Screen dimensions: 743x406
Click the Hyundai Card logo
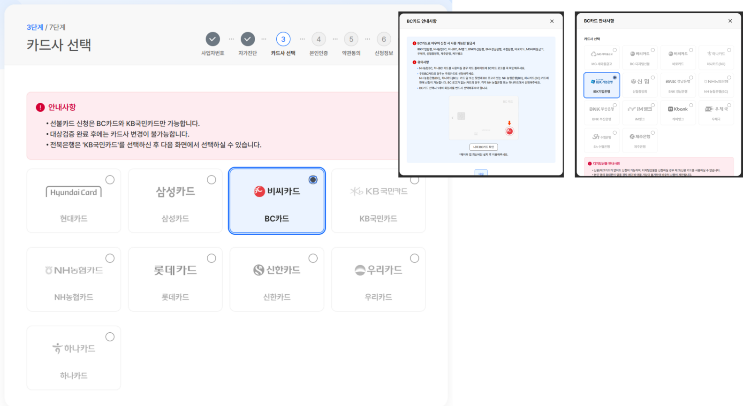point(74,192)
